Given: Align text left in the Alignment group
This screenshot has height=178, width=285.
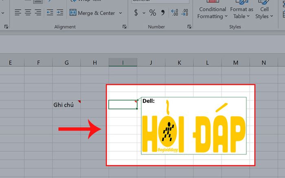Looking at the screenshot, I should tap(18, 13).
